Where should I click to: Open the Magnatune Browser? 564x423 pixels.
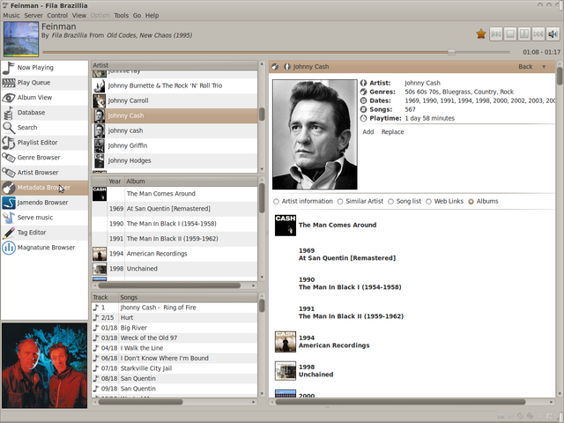point(44,248)
